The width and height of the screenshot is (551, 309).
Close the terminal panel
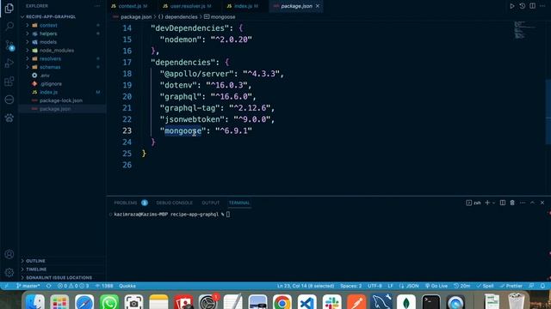[542, 203]
